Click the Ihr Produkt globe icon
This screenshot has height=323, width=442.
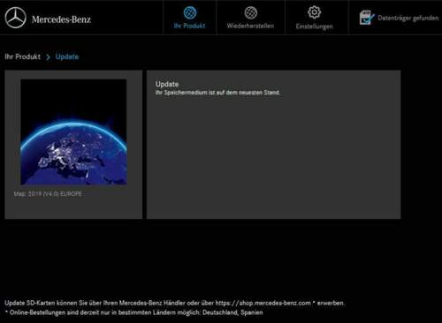[190, 13]
